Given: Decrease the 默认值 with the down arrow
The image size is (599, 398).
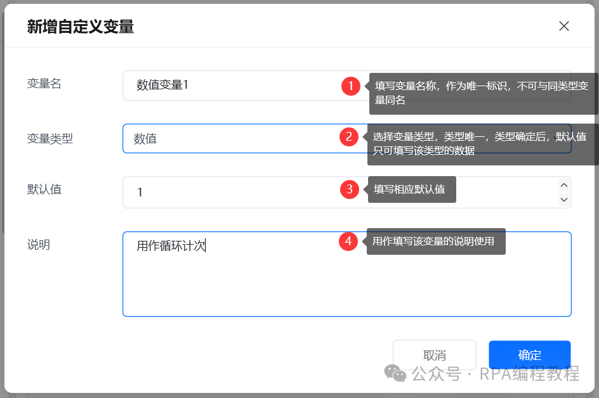Looking at the screenshot, I should click(564, 200).
